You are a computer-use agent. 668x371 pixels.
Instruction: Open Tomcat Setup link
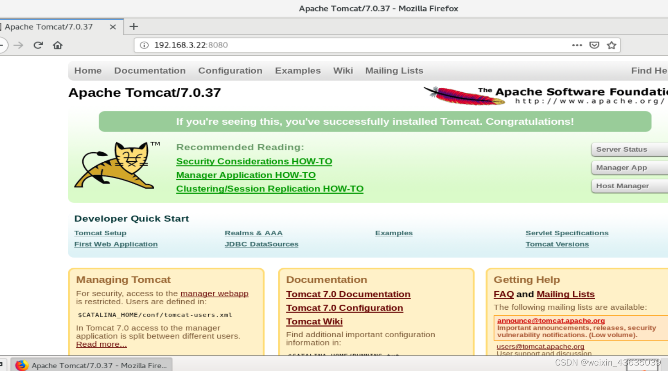100,233
